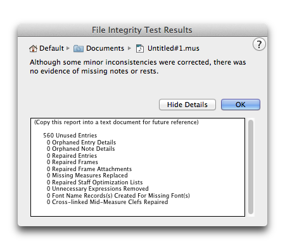Screen dimensions: 285x249
Task: Click the File Integrity Test Results title bar
Action: [142, 30]
